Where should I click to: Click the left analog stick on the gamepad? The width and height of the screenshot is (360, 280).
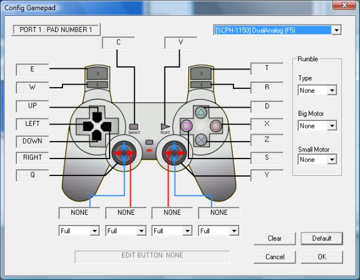point(124,153)
